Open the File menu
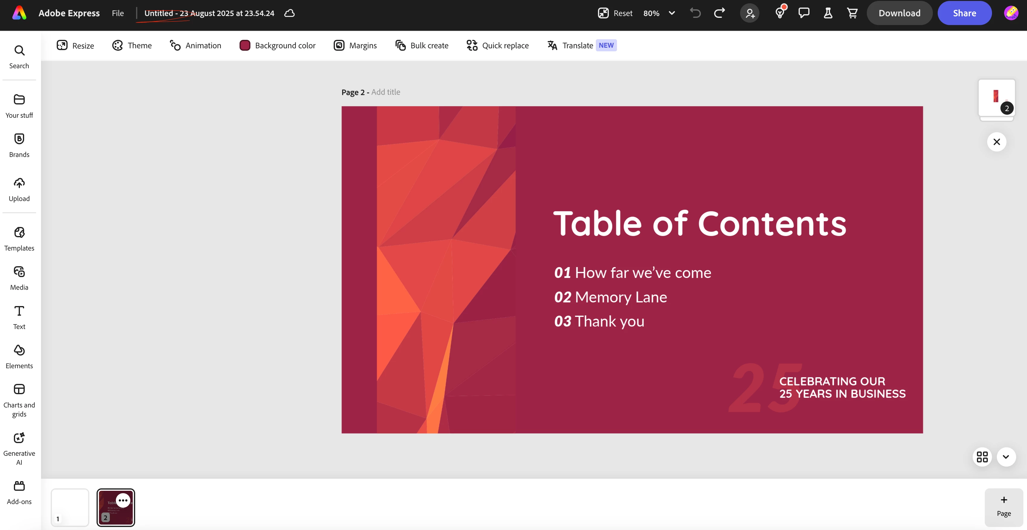The image size is (1027, 530). click(x=118, y=13)
